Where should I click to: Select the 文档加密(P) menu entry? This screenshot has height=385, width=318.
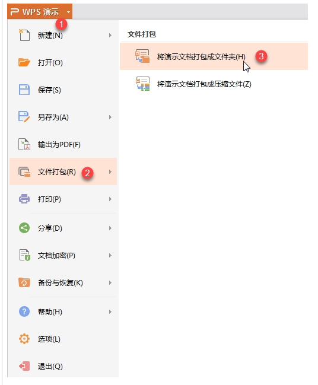click(63, 255)
